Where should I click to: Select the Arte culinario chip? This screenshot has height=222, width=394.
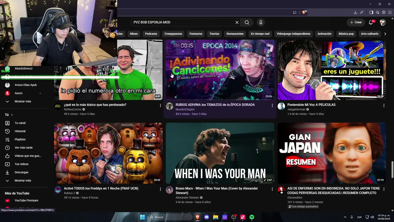[370, 34]
